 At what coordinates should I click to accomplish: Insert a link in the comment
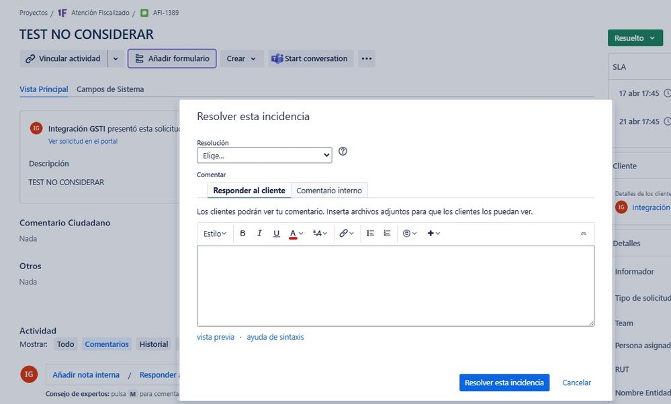(346, 234)
